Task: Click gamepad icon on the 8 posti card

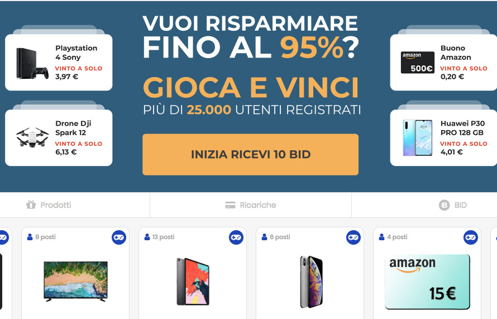Action: pyautogui.click(x=119, y=237)
